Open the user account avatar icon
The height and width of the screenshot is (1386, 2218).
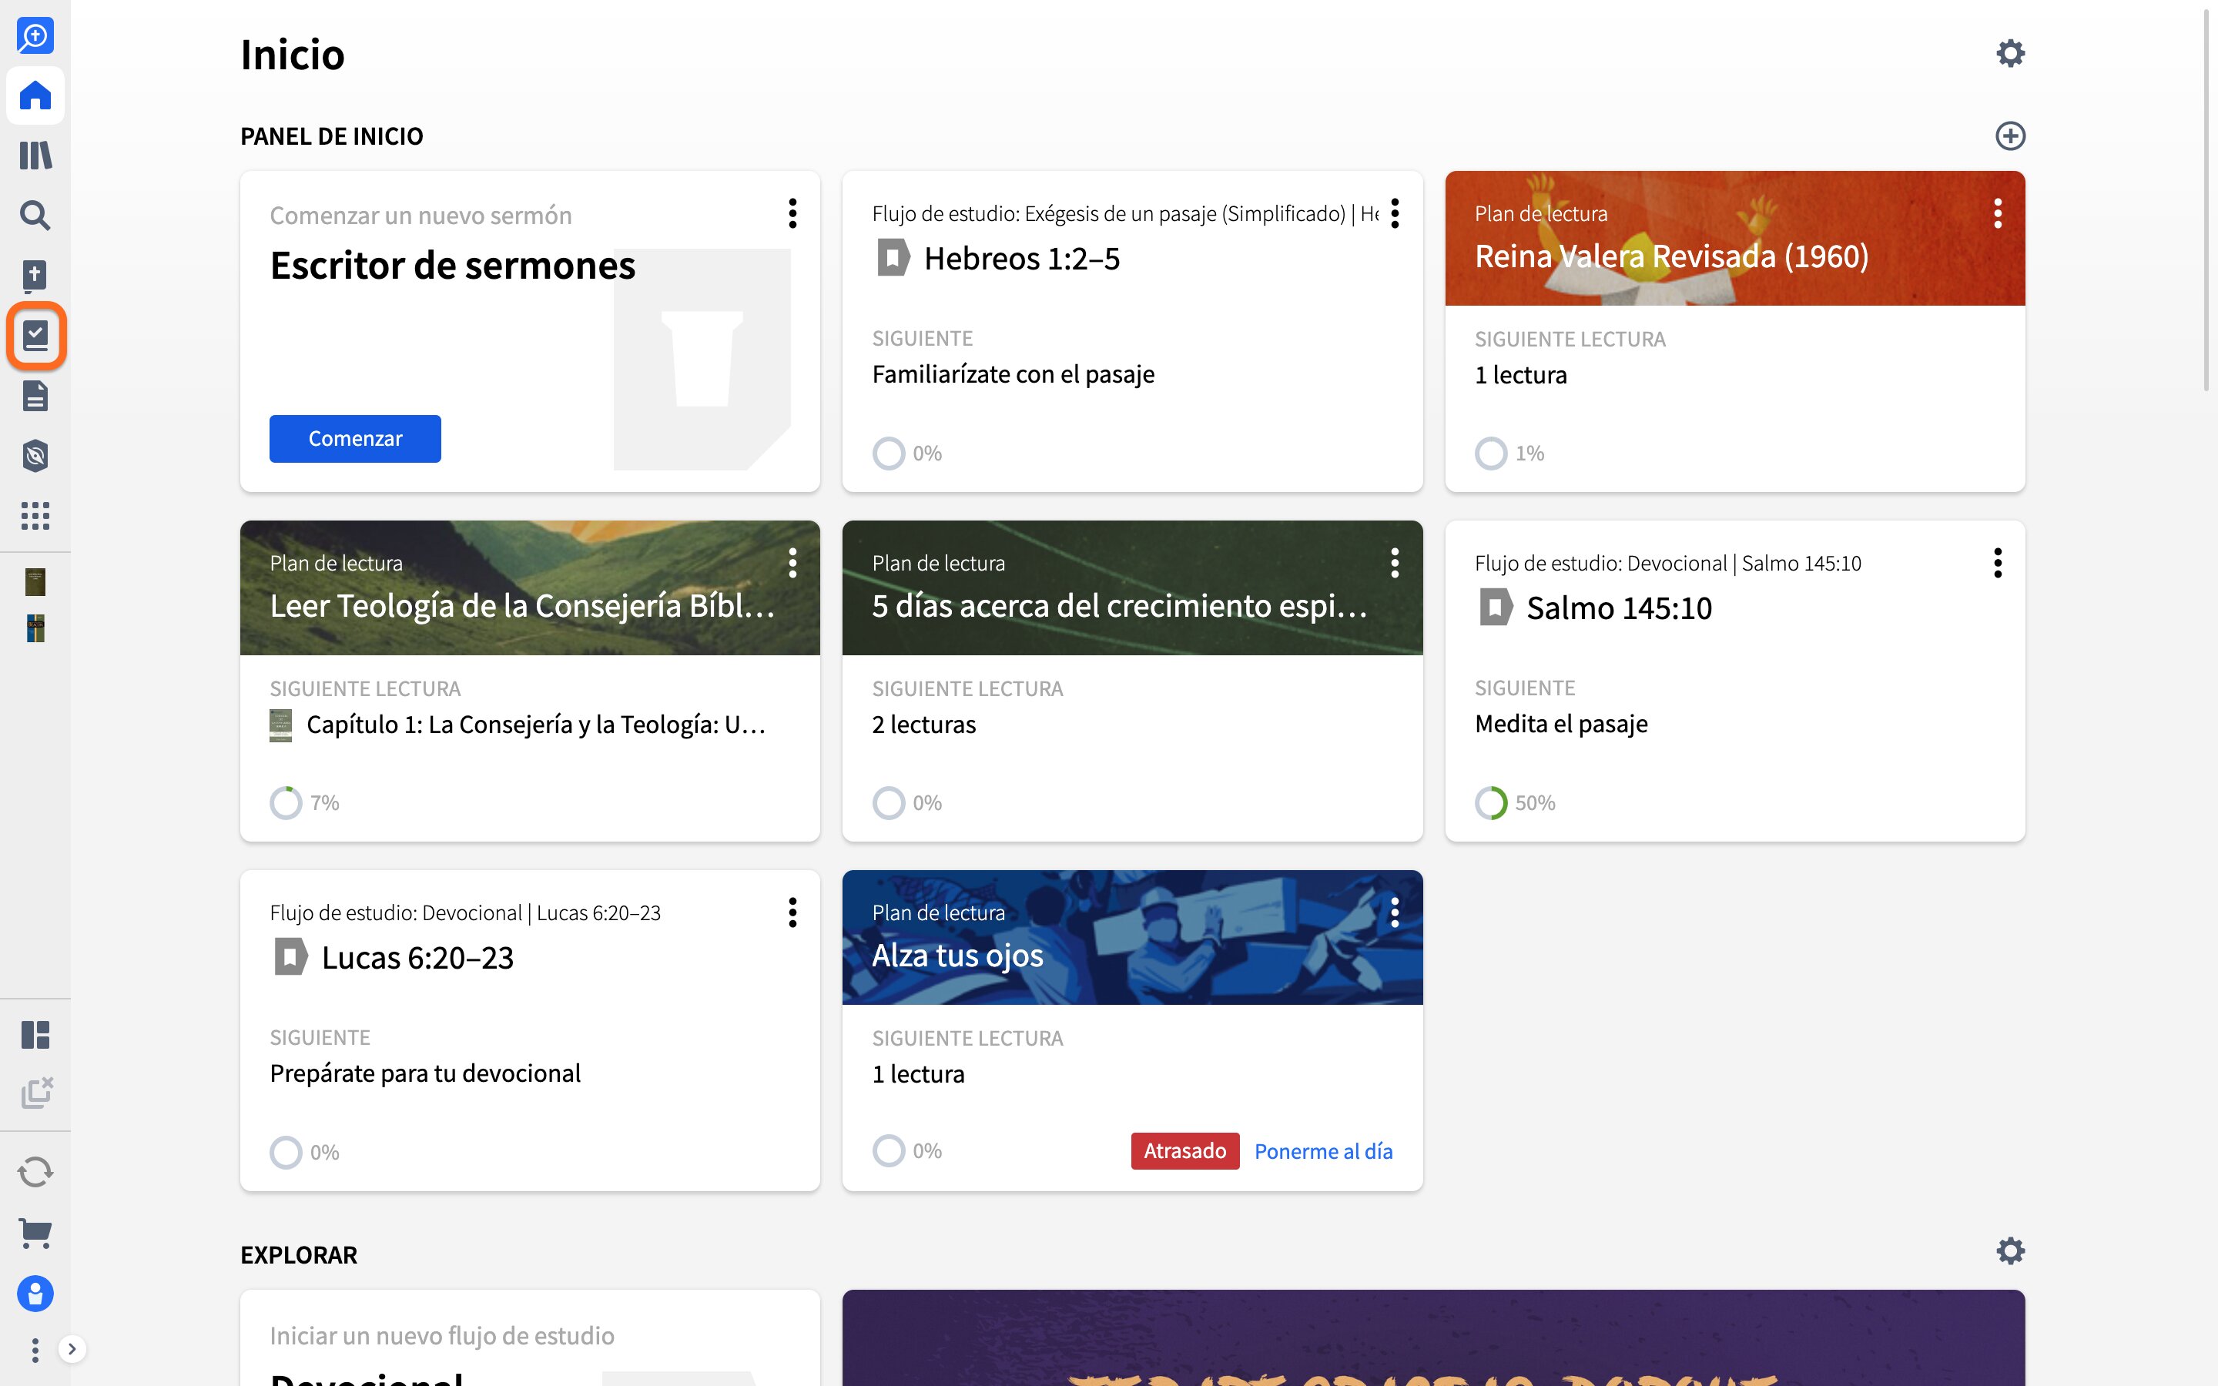(x=35, y=1294)
